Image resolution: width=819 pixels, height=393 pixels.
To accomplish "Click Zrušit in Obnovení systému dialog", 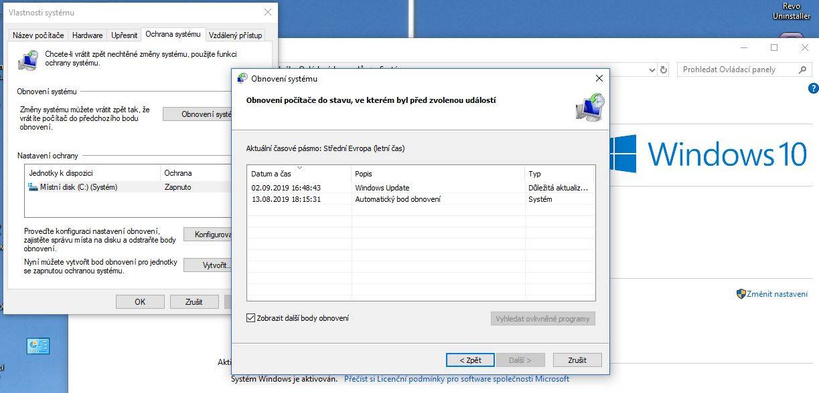I will 577,360.
